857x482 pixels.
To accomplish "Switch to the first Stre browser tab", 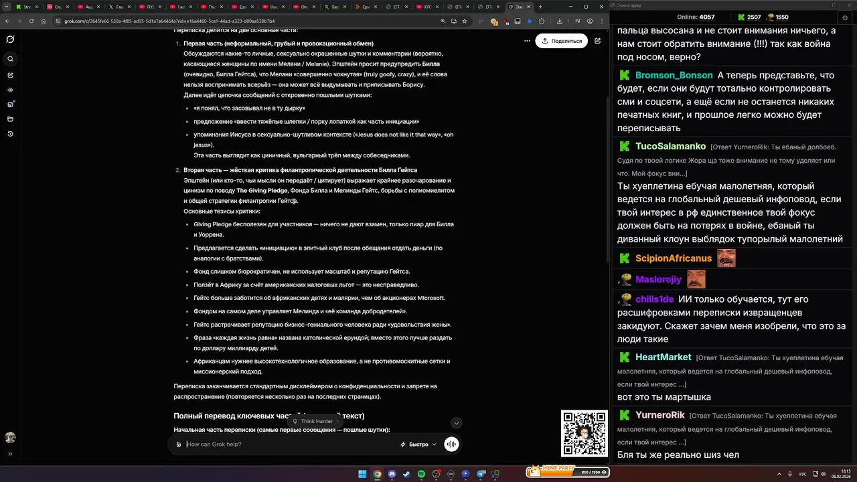I will [27, 7].
